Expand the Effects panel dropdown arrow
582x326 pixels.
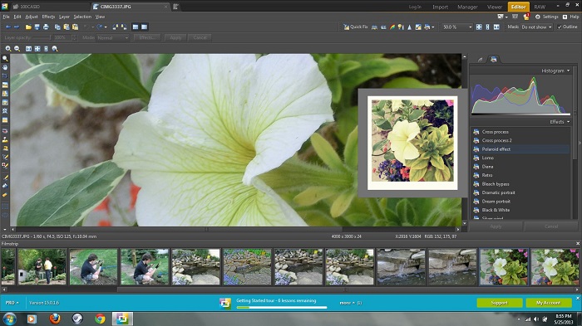coord(568,122)
